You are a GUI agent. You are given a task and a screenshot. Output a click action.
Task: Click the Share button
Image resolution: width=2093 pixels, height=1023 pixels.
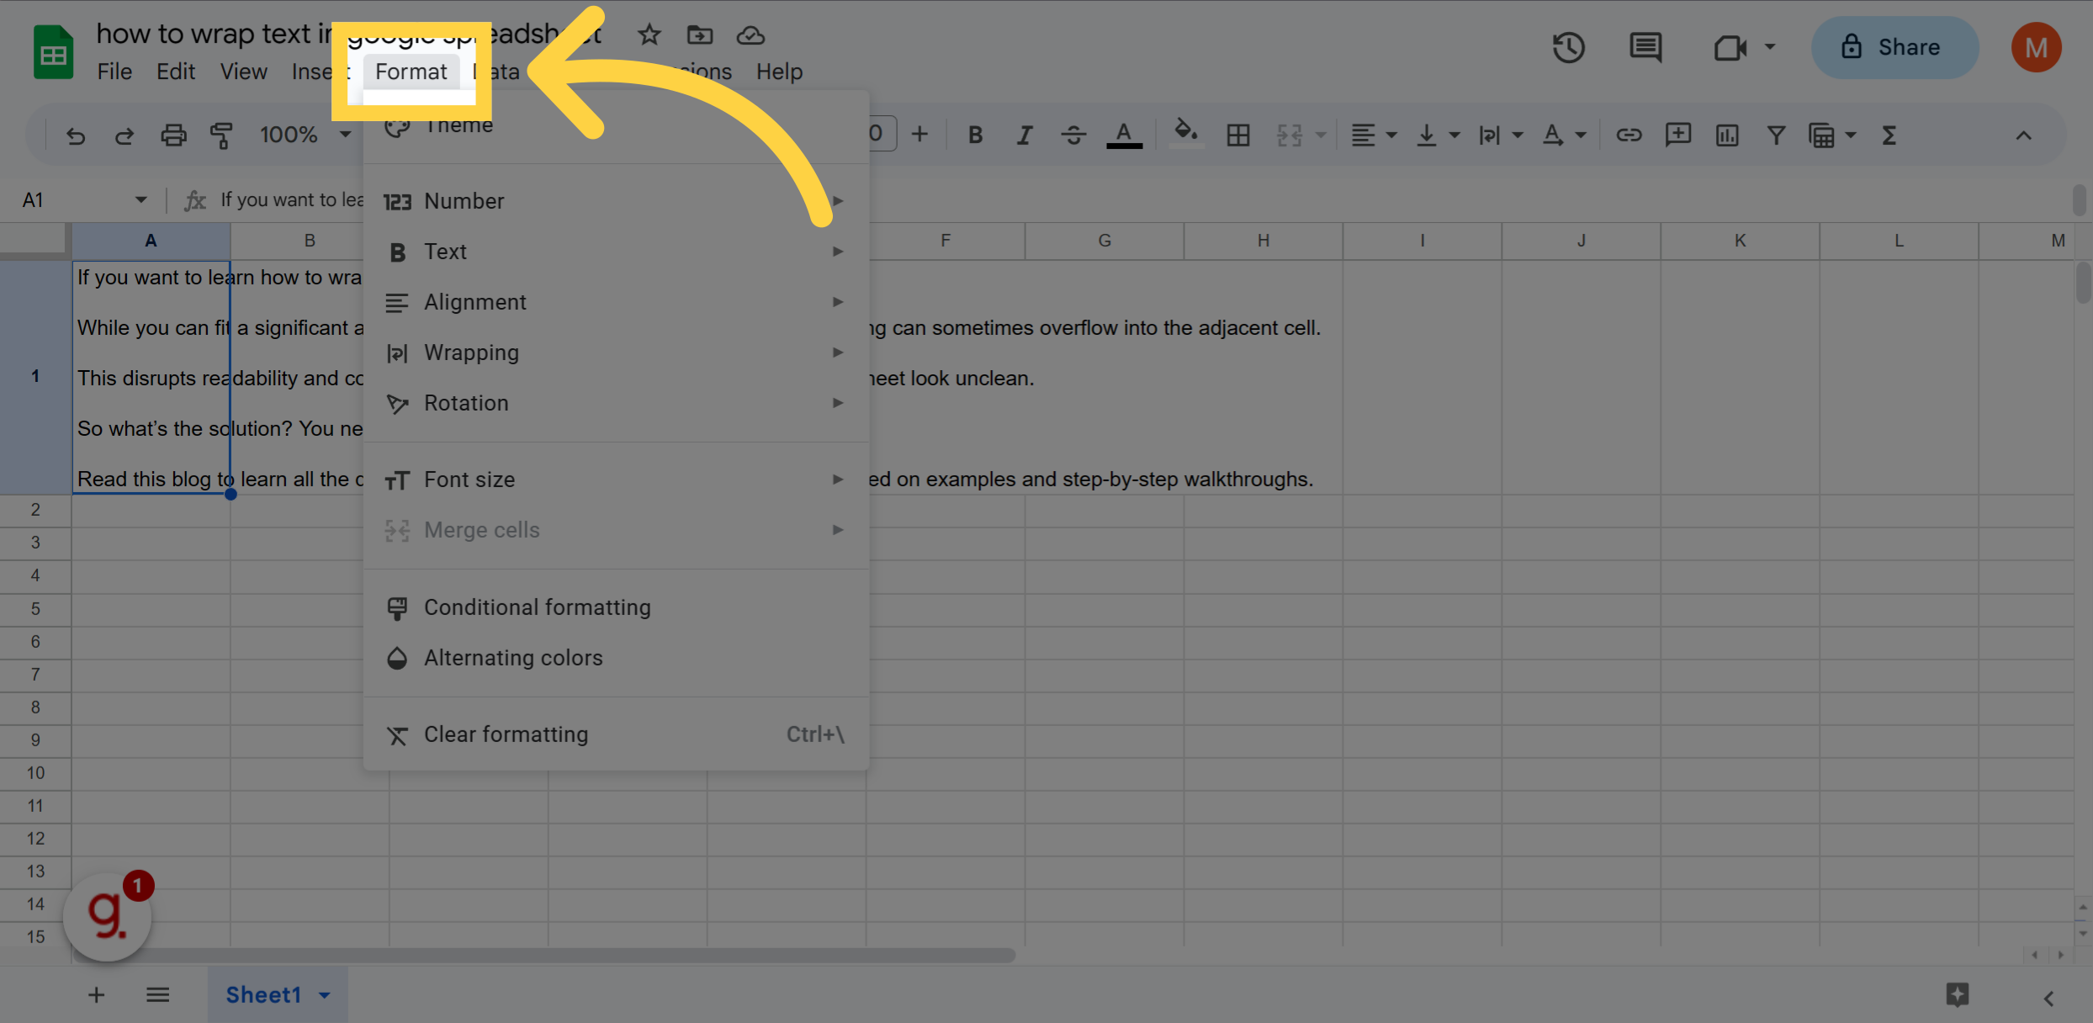pyautogui.click(x=1894, y=47)
